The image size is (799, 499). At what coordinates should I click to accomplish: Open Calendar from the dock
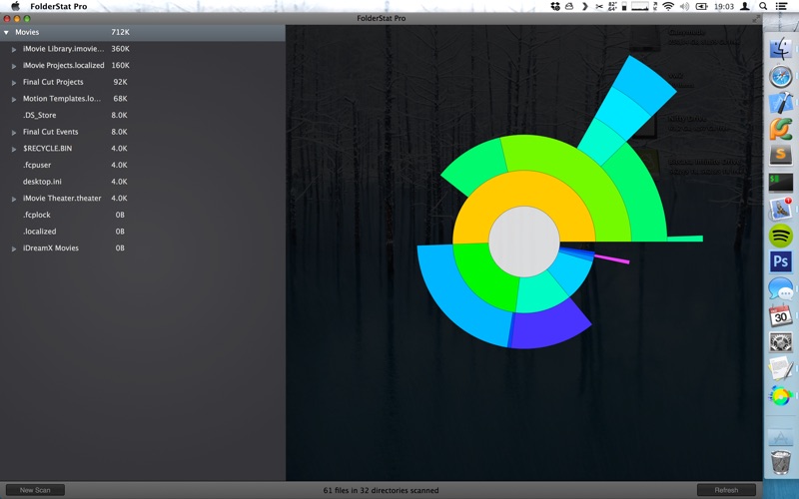click(780, 316)
